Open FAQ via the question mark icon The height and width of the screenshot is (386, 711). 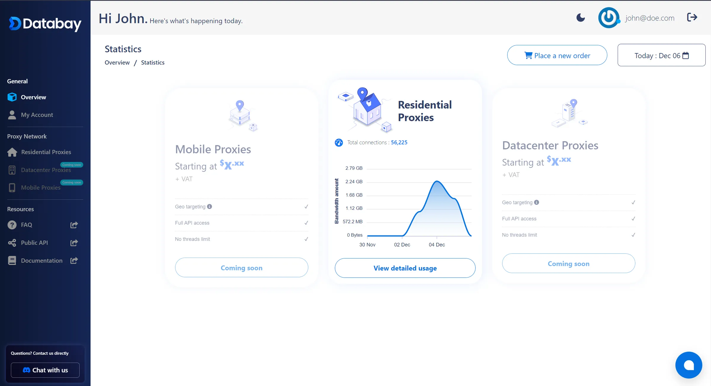[x=12, y=225]
